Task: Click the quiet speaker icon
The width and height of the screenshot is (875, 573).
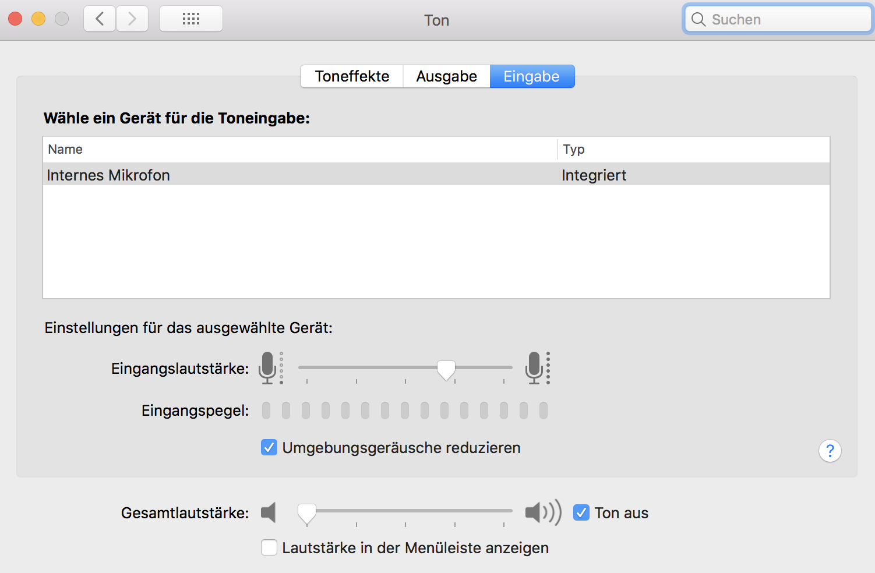Action: [269, 512]
